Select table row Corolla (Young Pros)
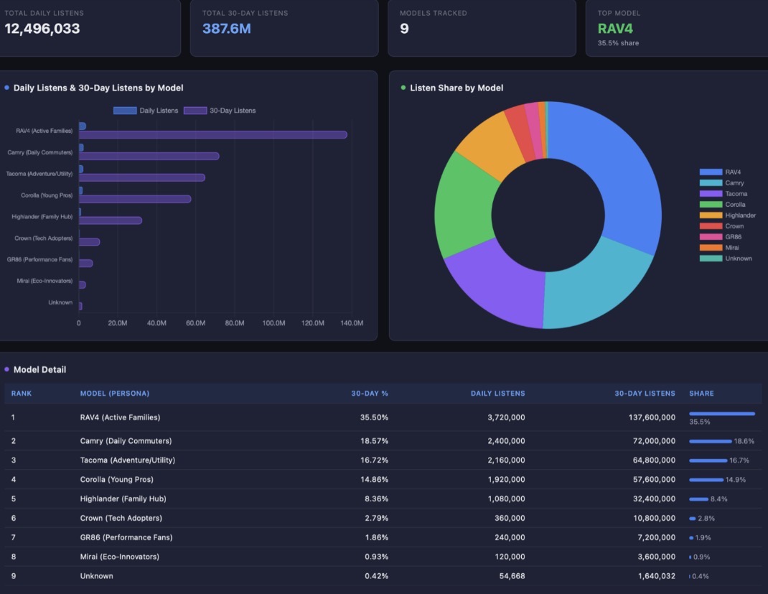 point(383,479)
